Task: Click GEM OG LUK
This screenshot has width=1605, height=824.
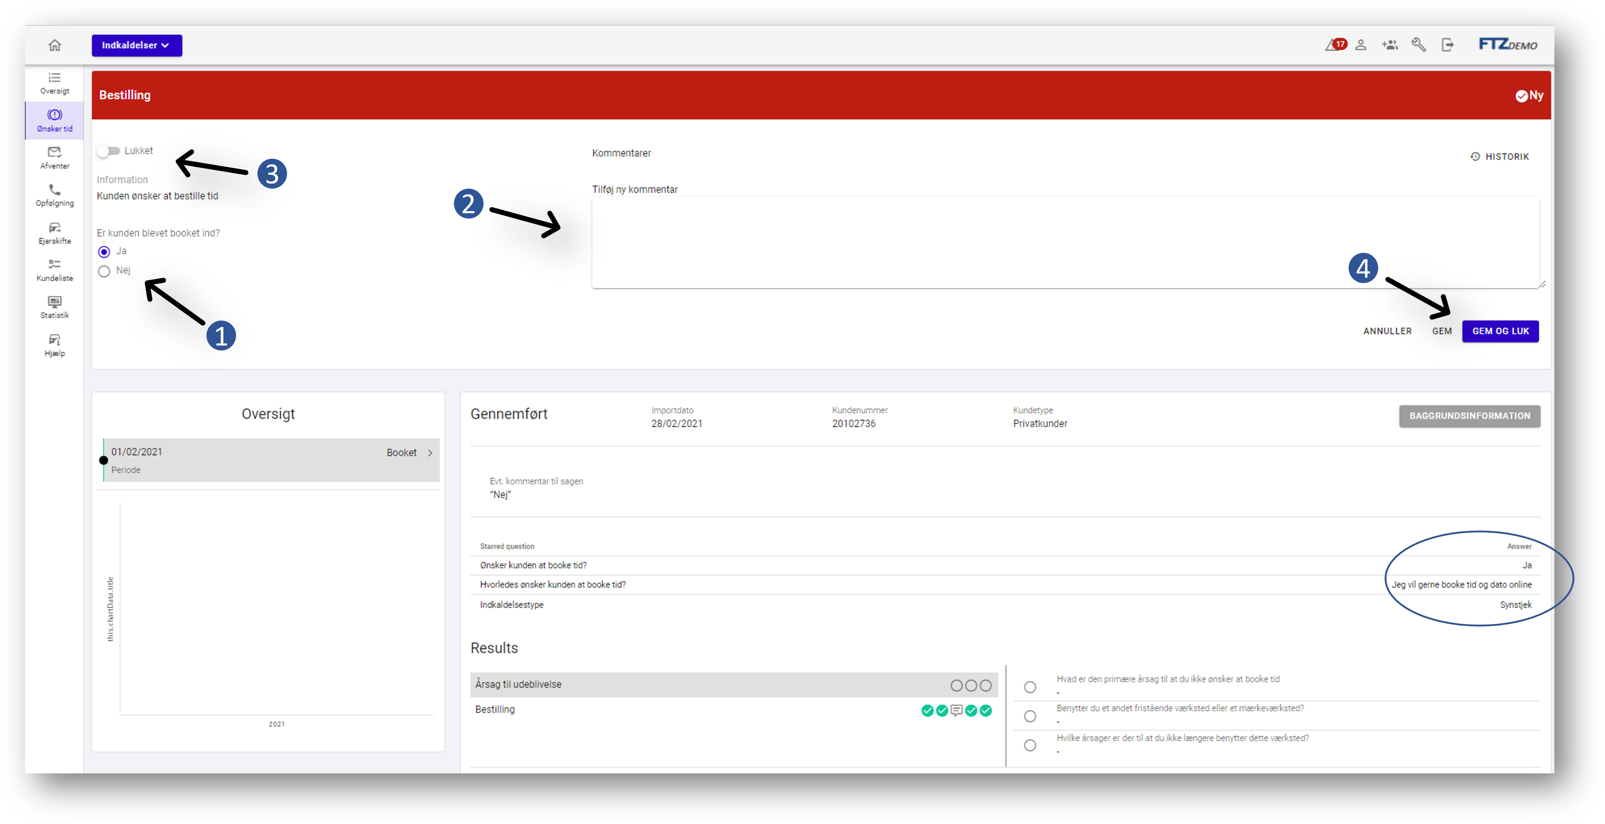Action: pyautogui.click(x=1500, y=331)
